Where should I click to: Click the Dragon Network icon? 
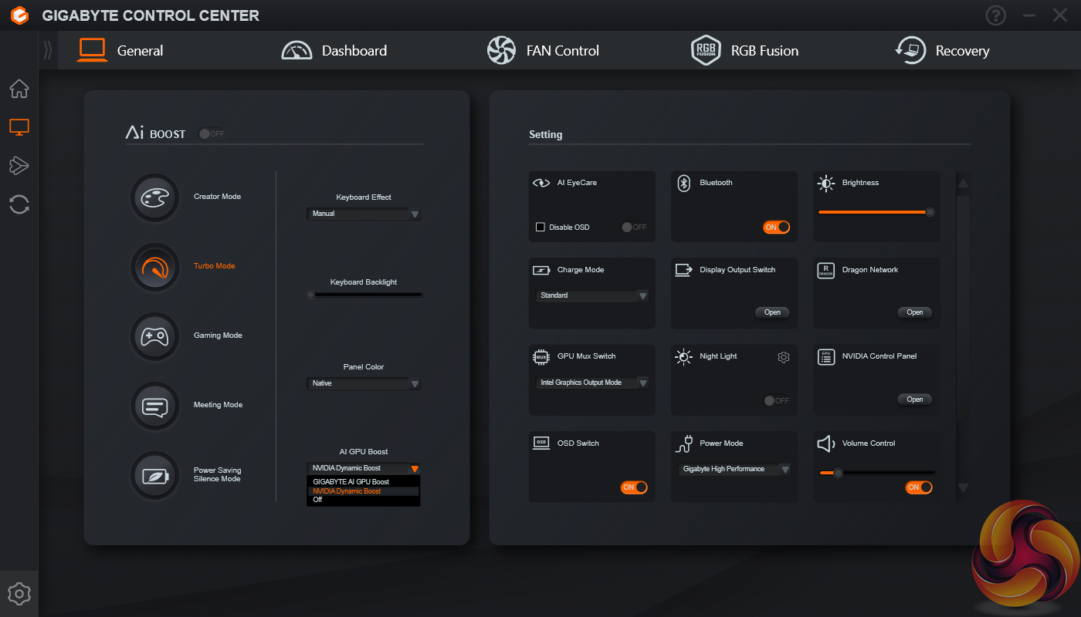coord(826,271)
